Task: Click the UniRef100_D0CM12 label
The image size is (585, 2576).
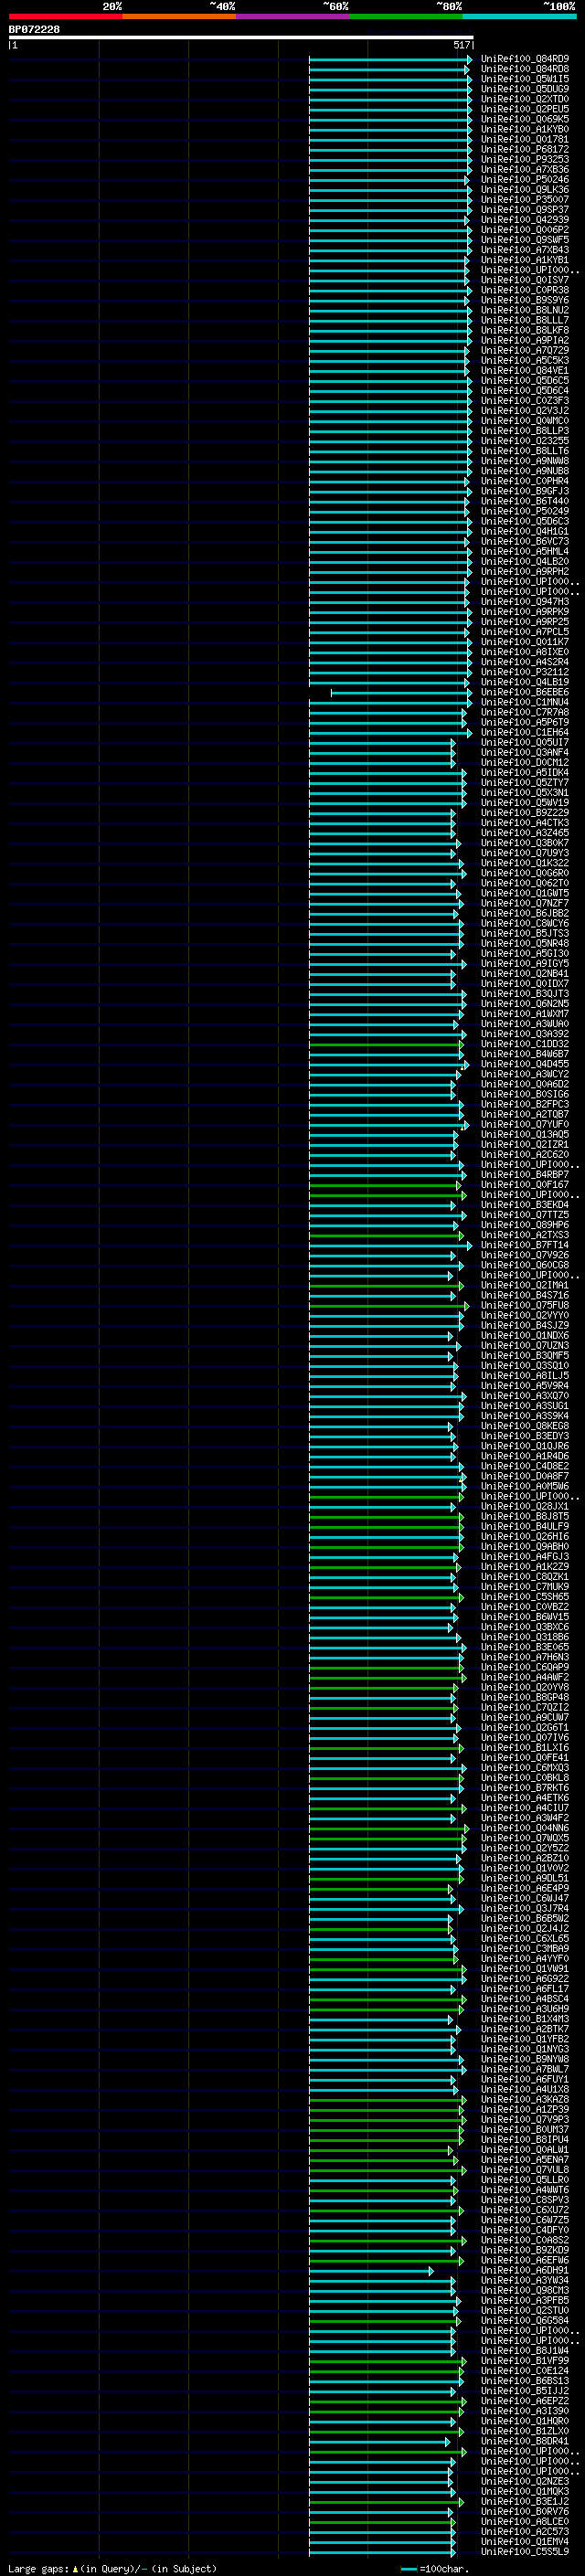Action: [x=525, y=762]
